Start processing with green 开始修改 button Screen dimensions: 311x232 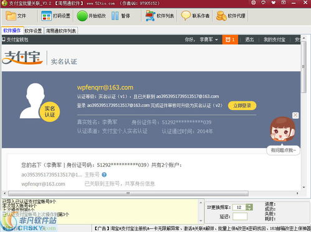(x=91, y=16)
